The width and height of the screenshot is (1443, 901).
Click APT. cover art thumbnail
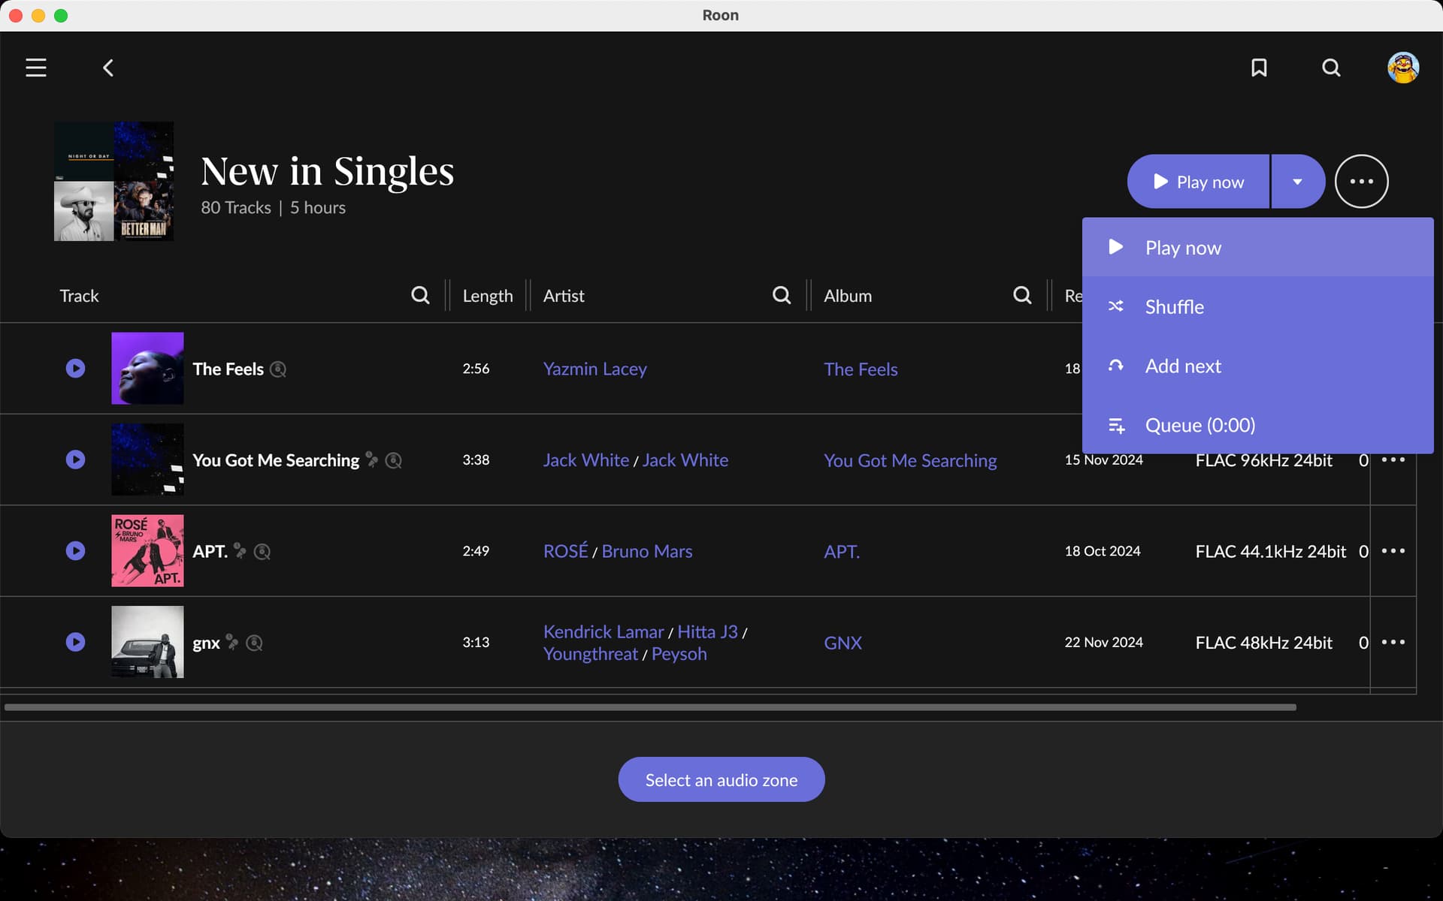click(147, 550)
